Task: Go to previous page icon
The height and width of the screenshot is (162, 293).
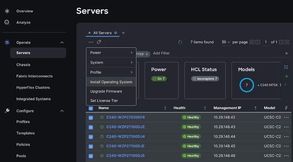Action: click(258, 42)
